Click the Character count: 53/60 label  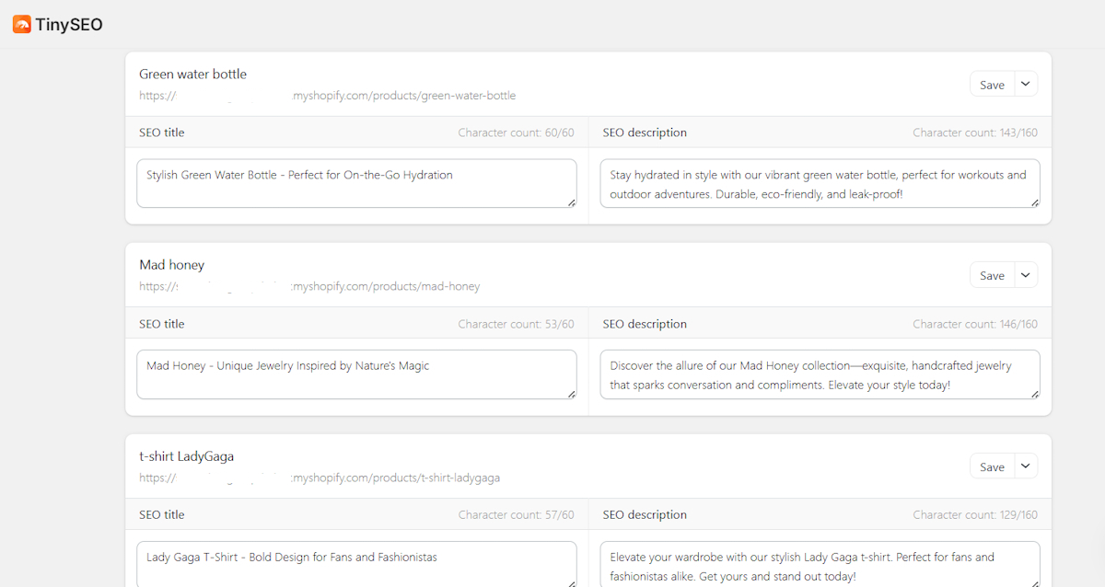516,324
